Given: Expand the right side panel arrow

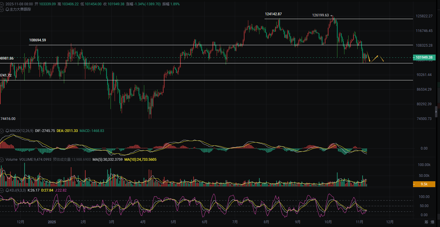Looking at the screenshot, I should (436, 112).
